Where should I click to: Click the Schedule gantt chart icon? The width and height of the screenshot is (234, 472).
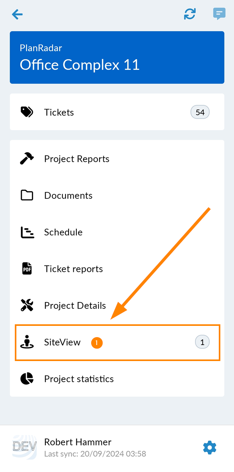[x=27, y=232]
